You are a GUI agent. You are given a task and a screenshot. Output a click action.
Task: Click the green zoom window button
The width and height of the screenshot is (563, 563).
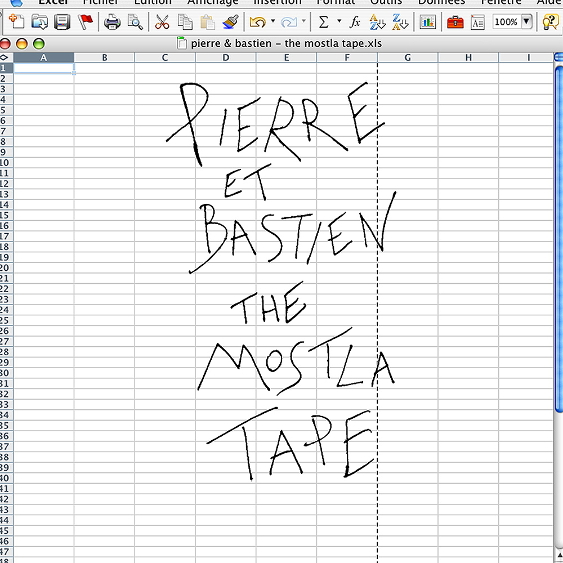39,44
